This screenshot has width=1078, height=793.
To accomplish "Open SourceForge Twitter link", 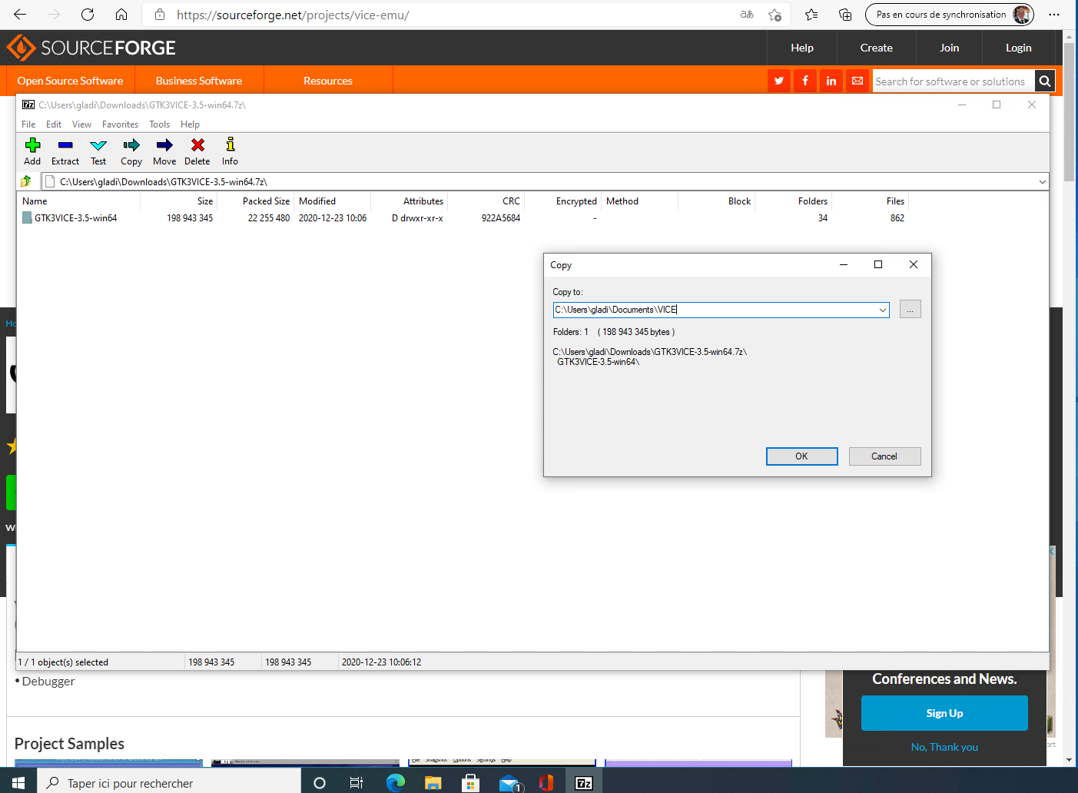I will (x=779, y=81).
